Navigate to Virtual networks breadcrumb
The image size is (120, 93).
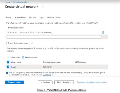[20, 2]
